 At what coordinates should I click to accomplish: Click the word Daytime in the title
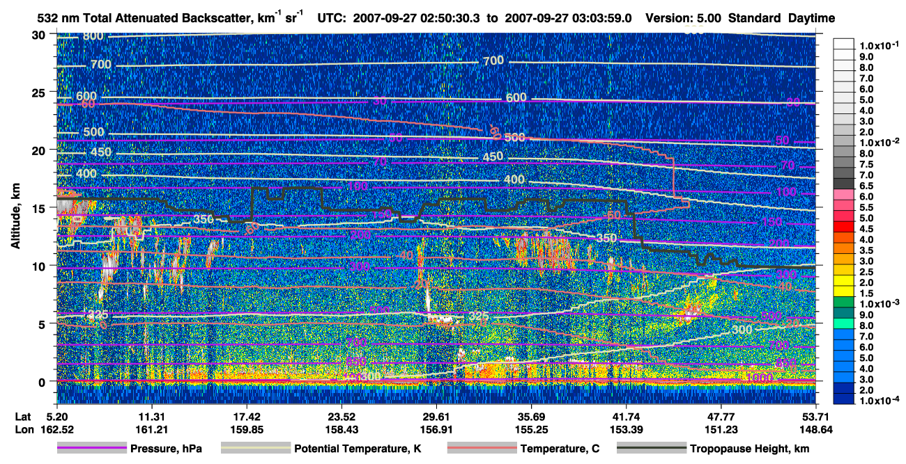tap(811, 18)
